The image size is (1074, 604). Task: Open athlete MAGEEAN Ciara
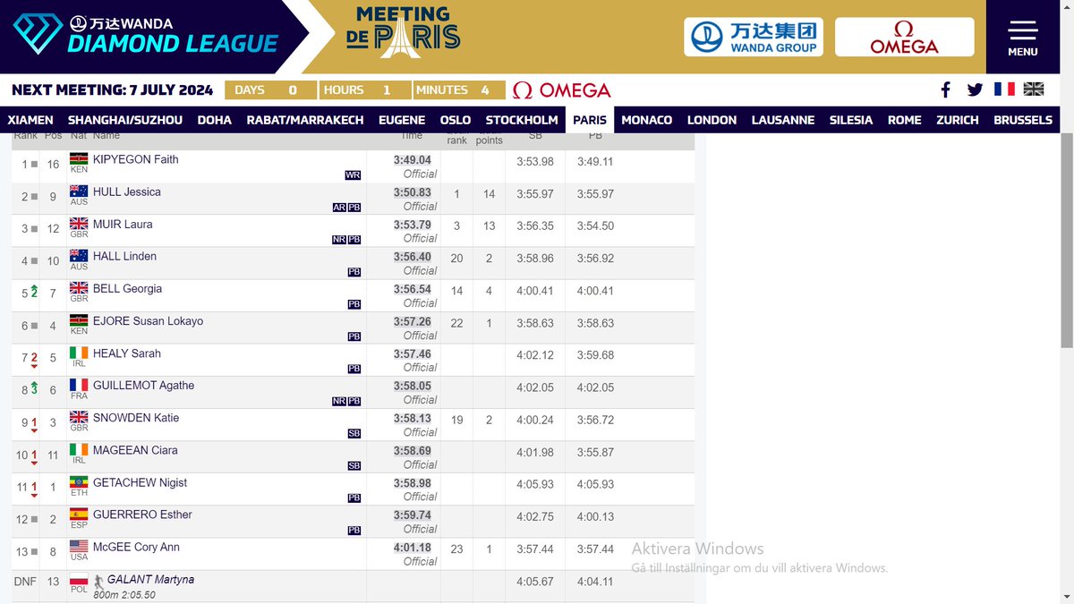(135, 450)
